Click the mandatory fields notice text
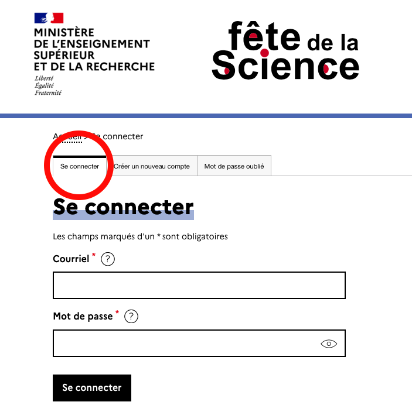The width and height of the screenshot is (412, 419). 140,237
